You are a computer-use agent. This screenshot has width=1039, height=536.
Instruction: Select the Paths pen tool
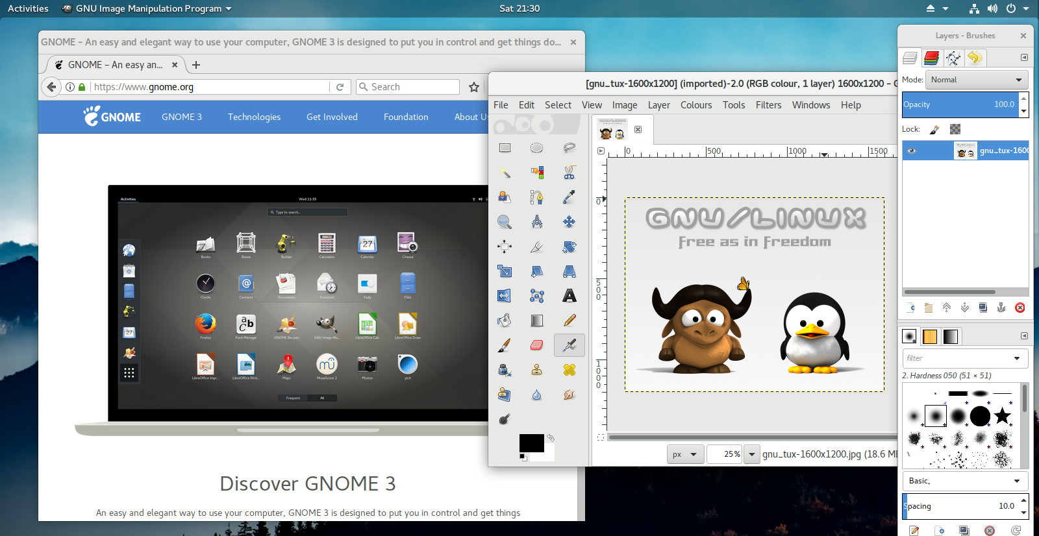click(x=536, y=197)
